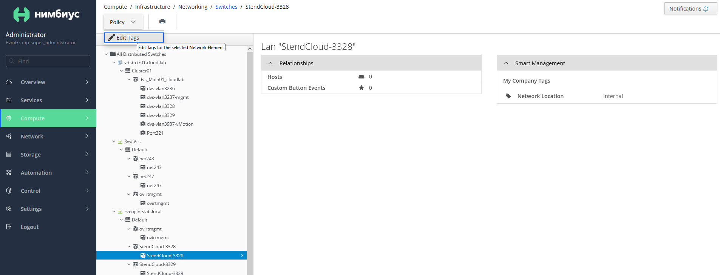
Task: Click the All Distributed Switches folder icon
Action: pos(113,54)
